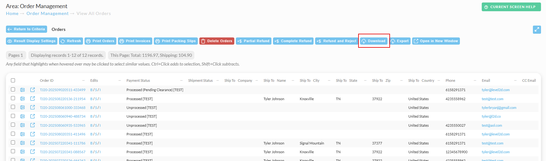The width and height of the screenshot is (546, 161).
Task: Refresh the orders list
Action: coord(71,41)
